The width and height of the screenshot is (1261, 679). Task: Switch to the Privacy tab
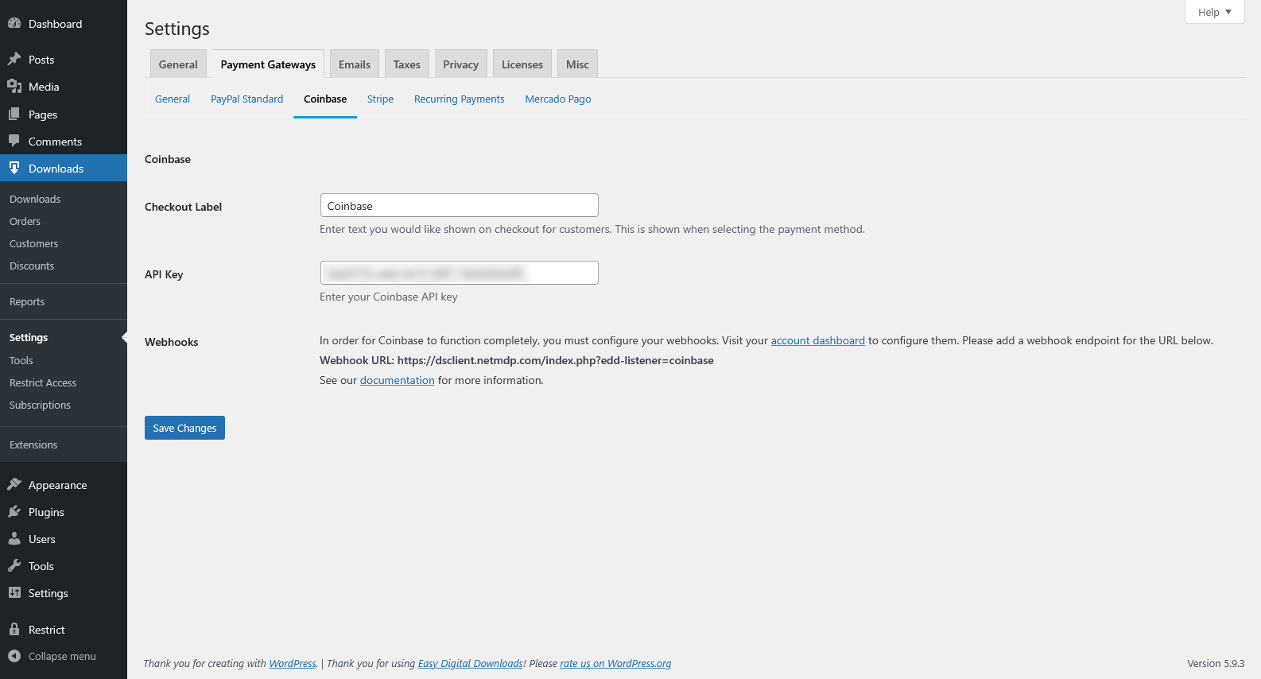(x=461, y=64)
